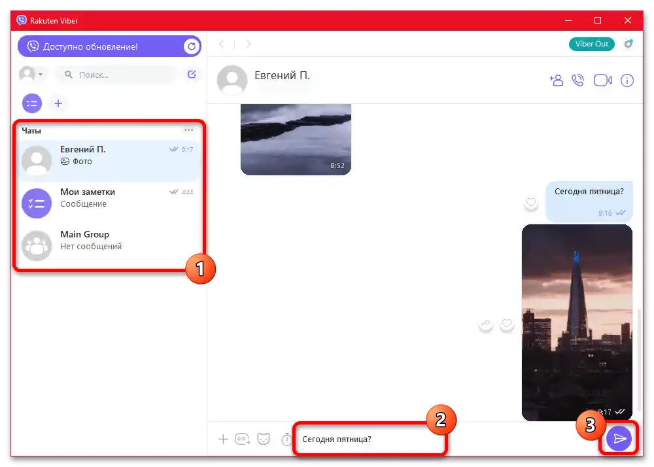Add participants via the add-contact icon
Viewport: 654px width, 467px height.
pyautogui.click(x=556, y=80)
